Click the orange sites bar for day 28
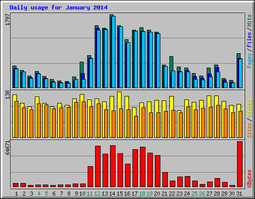 pos(218,121)
